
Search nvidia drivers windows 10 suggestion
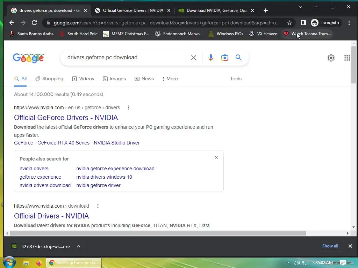(x=104, y=177)
